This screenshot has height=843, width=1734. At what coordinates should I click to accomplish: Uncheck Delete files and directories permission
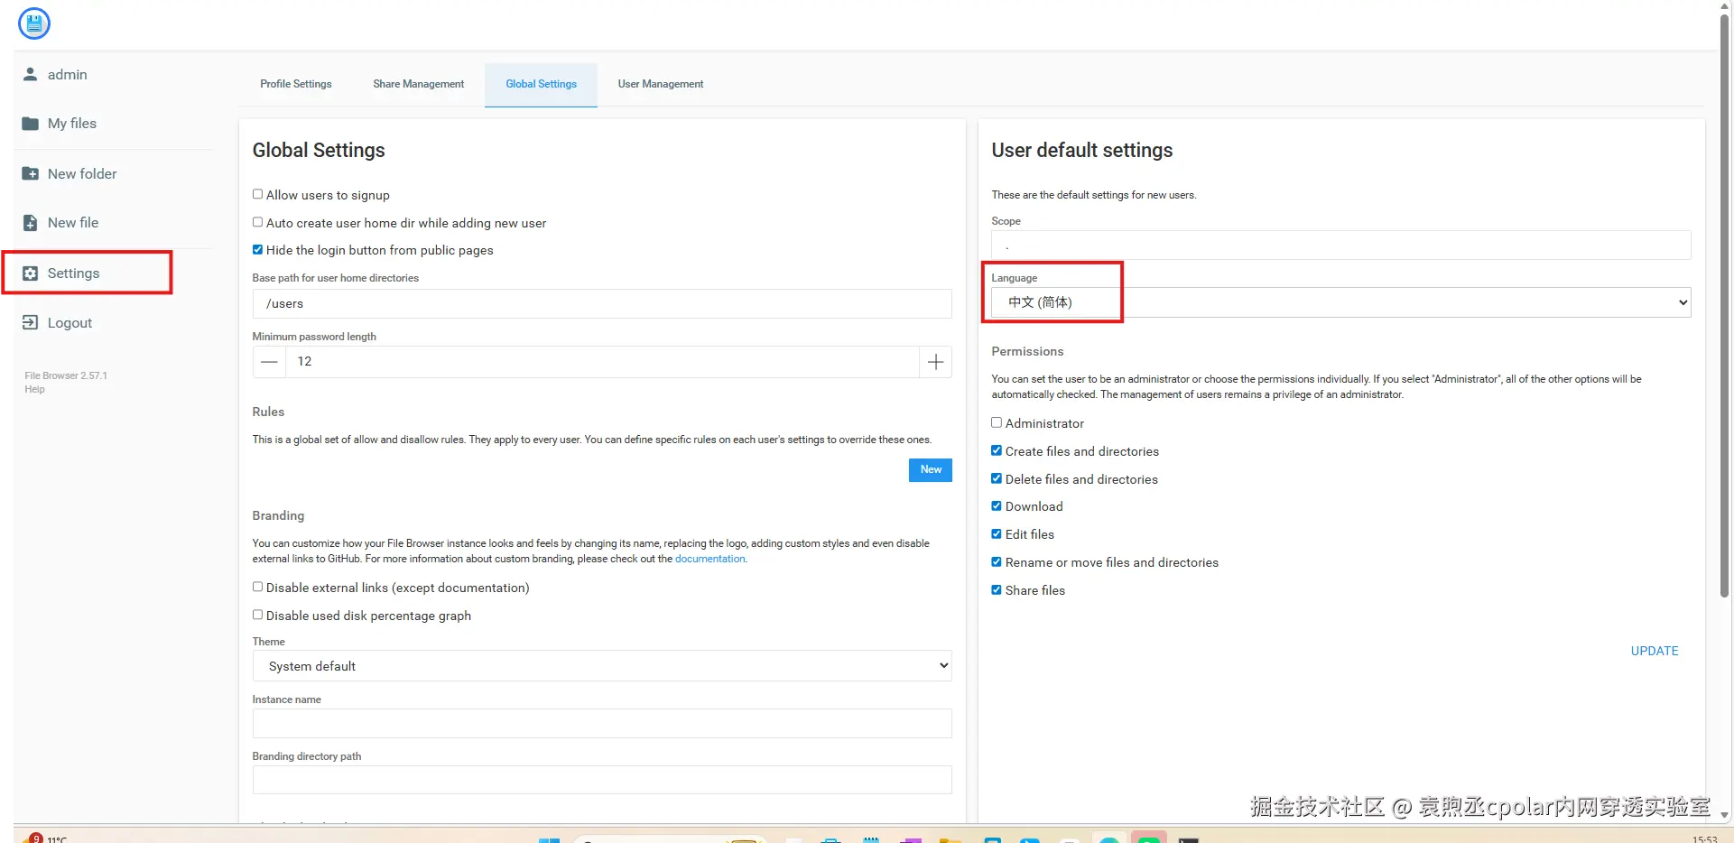point(997,478)
